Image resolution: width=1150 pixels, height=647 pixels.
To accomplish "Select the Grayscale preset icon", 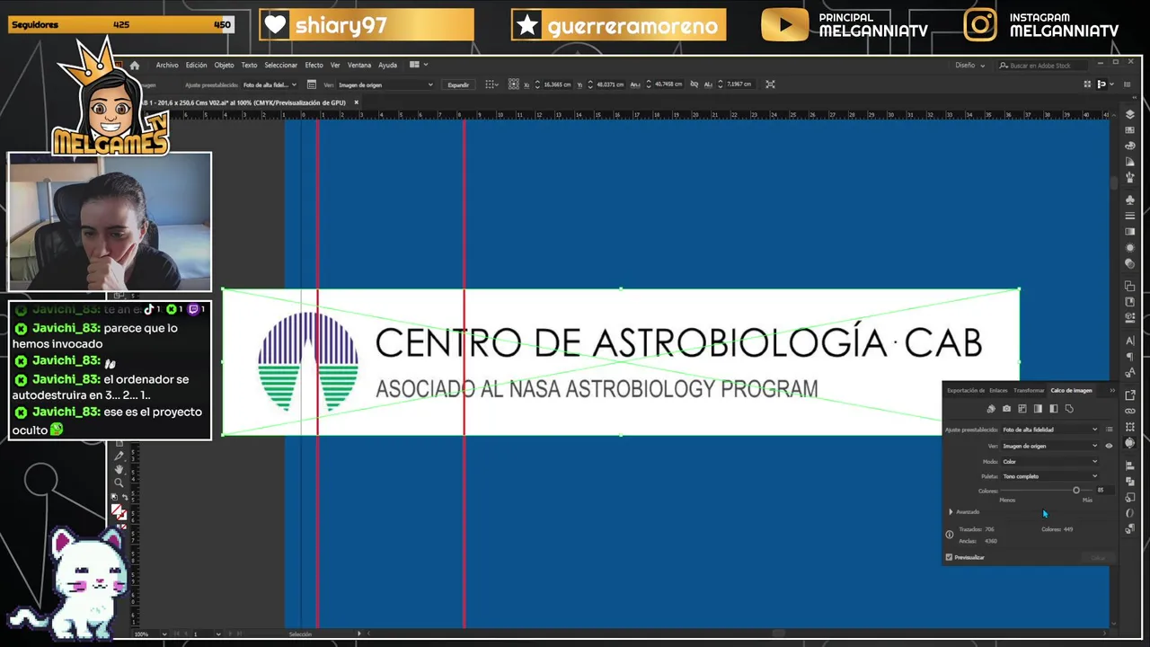I will point(1038,409).
